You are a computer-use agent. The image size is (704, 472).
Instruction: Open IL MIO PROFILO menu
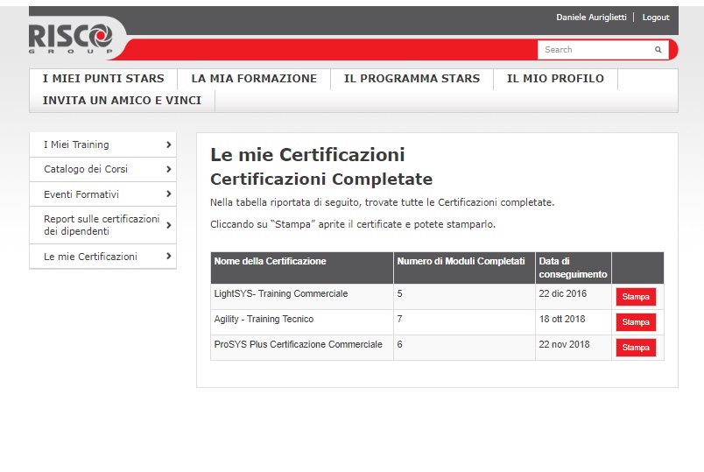[x=555, y=79]
